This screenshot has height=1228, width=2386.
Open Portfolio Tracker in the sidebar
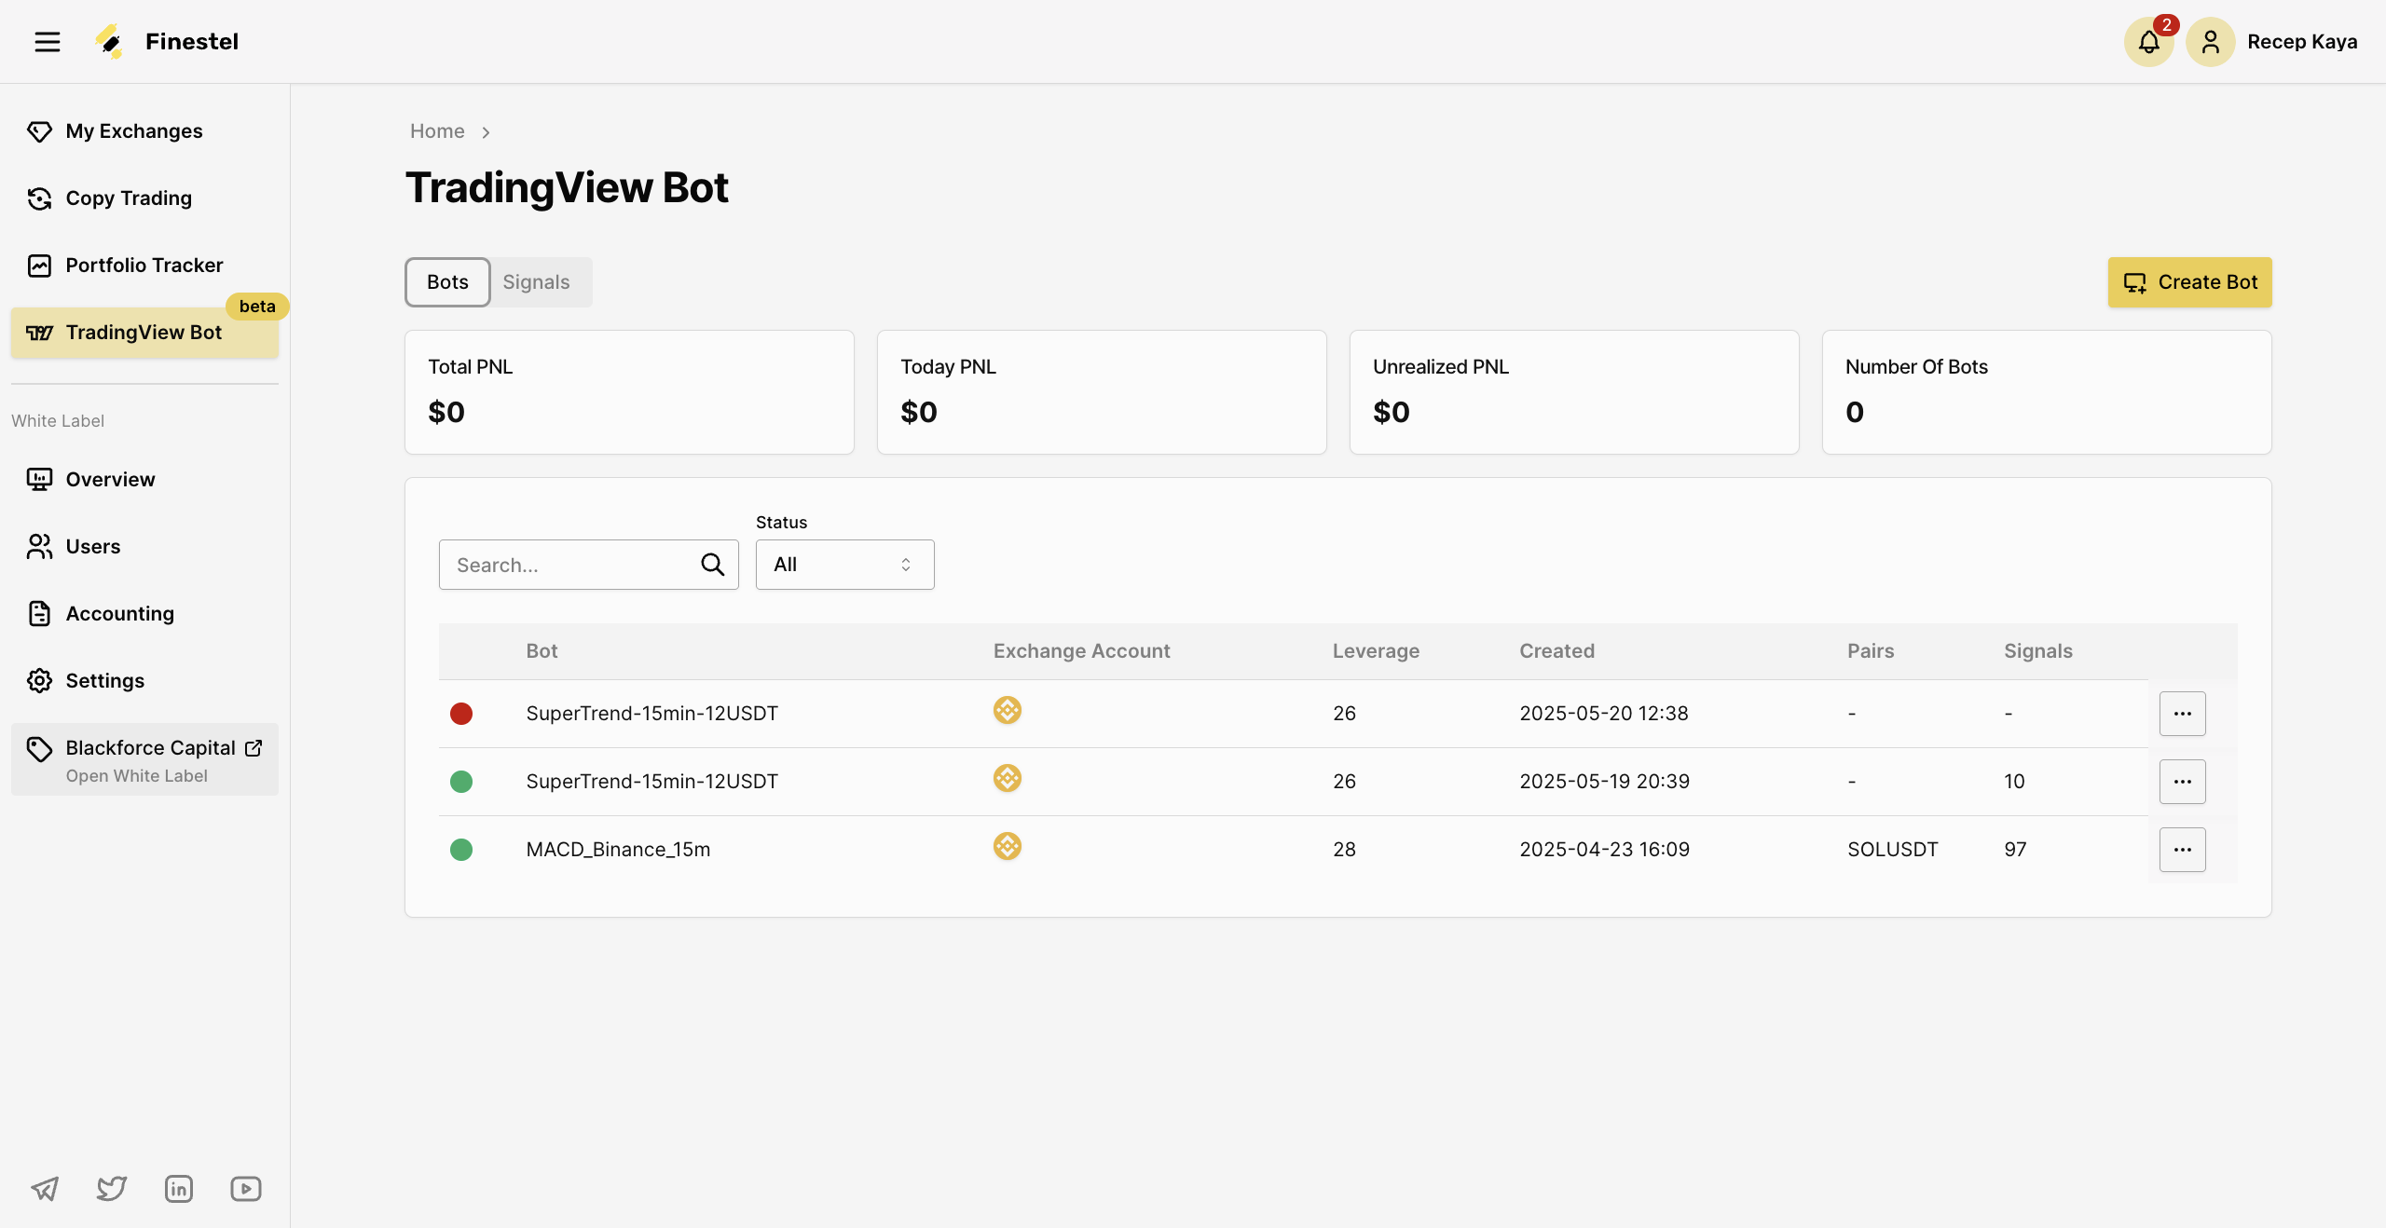pos(144,265)
